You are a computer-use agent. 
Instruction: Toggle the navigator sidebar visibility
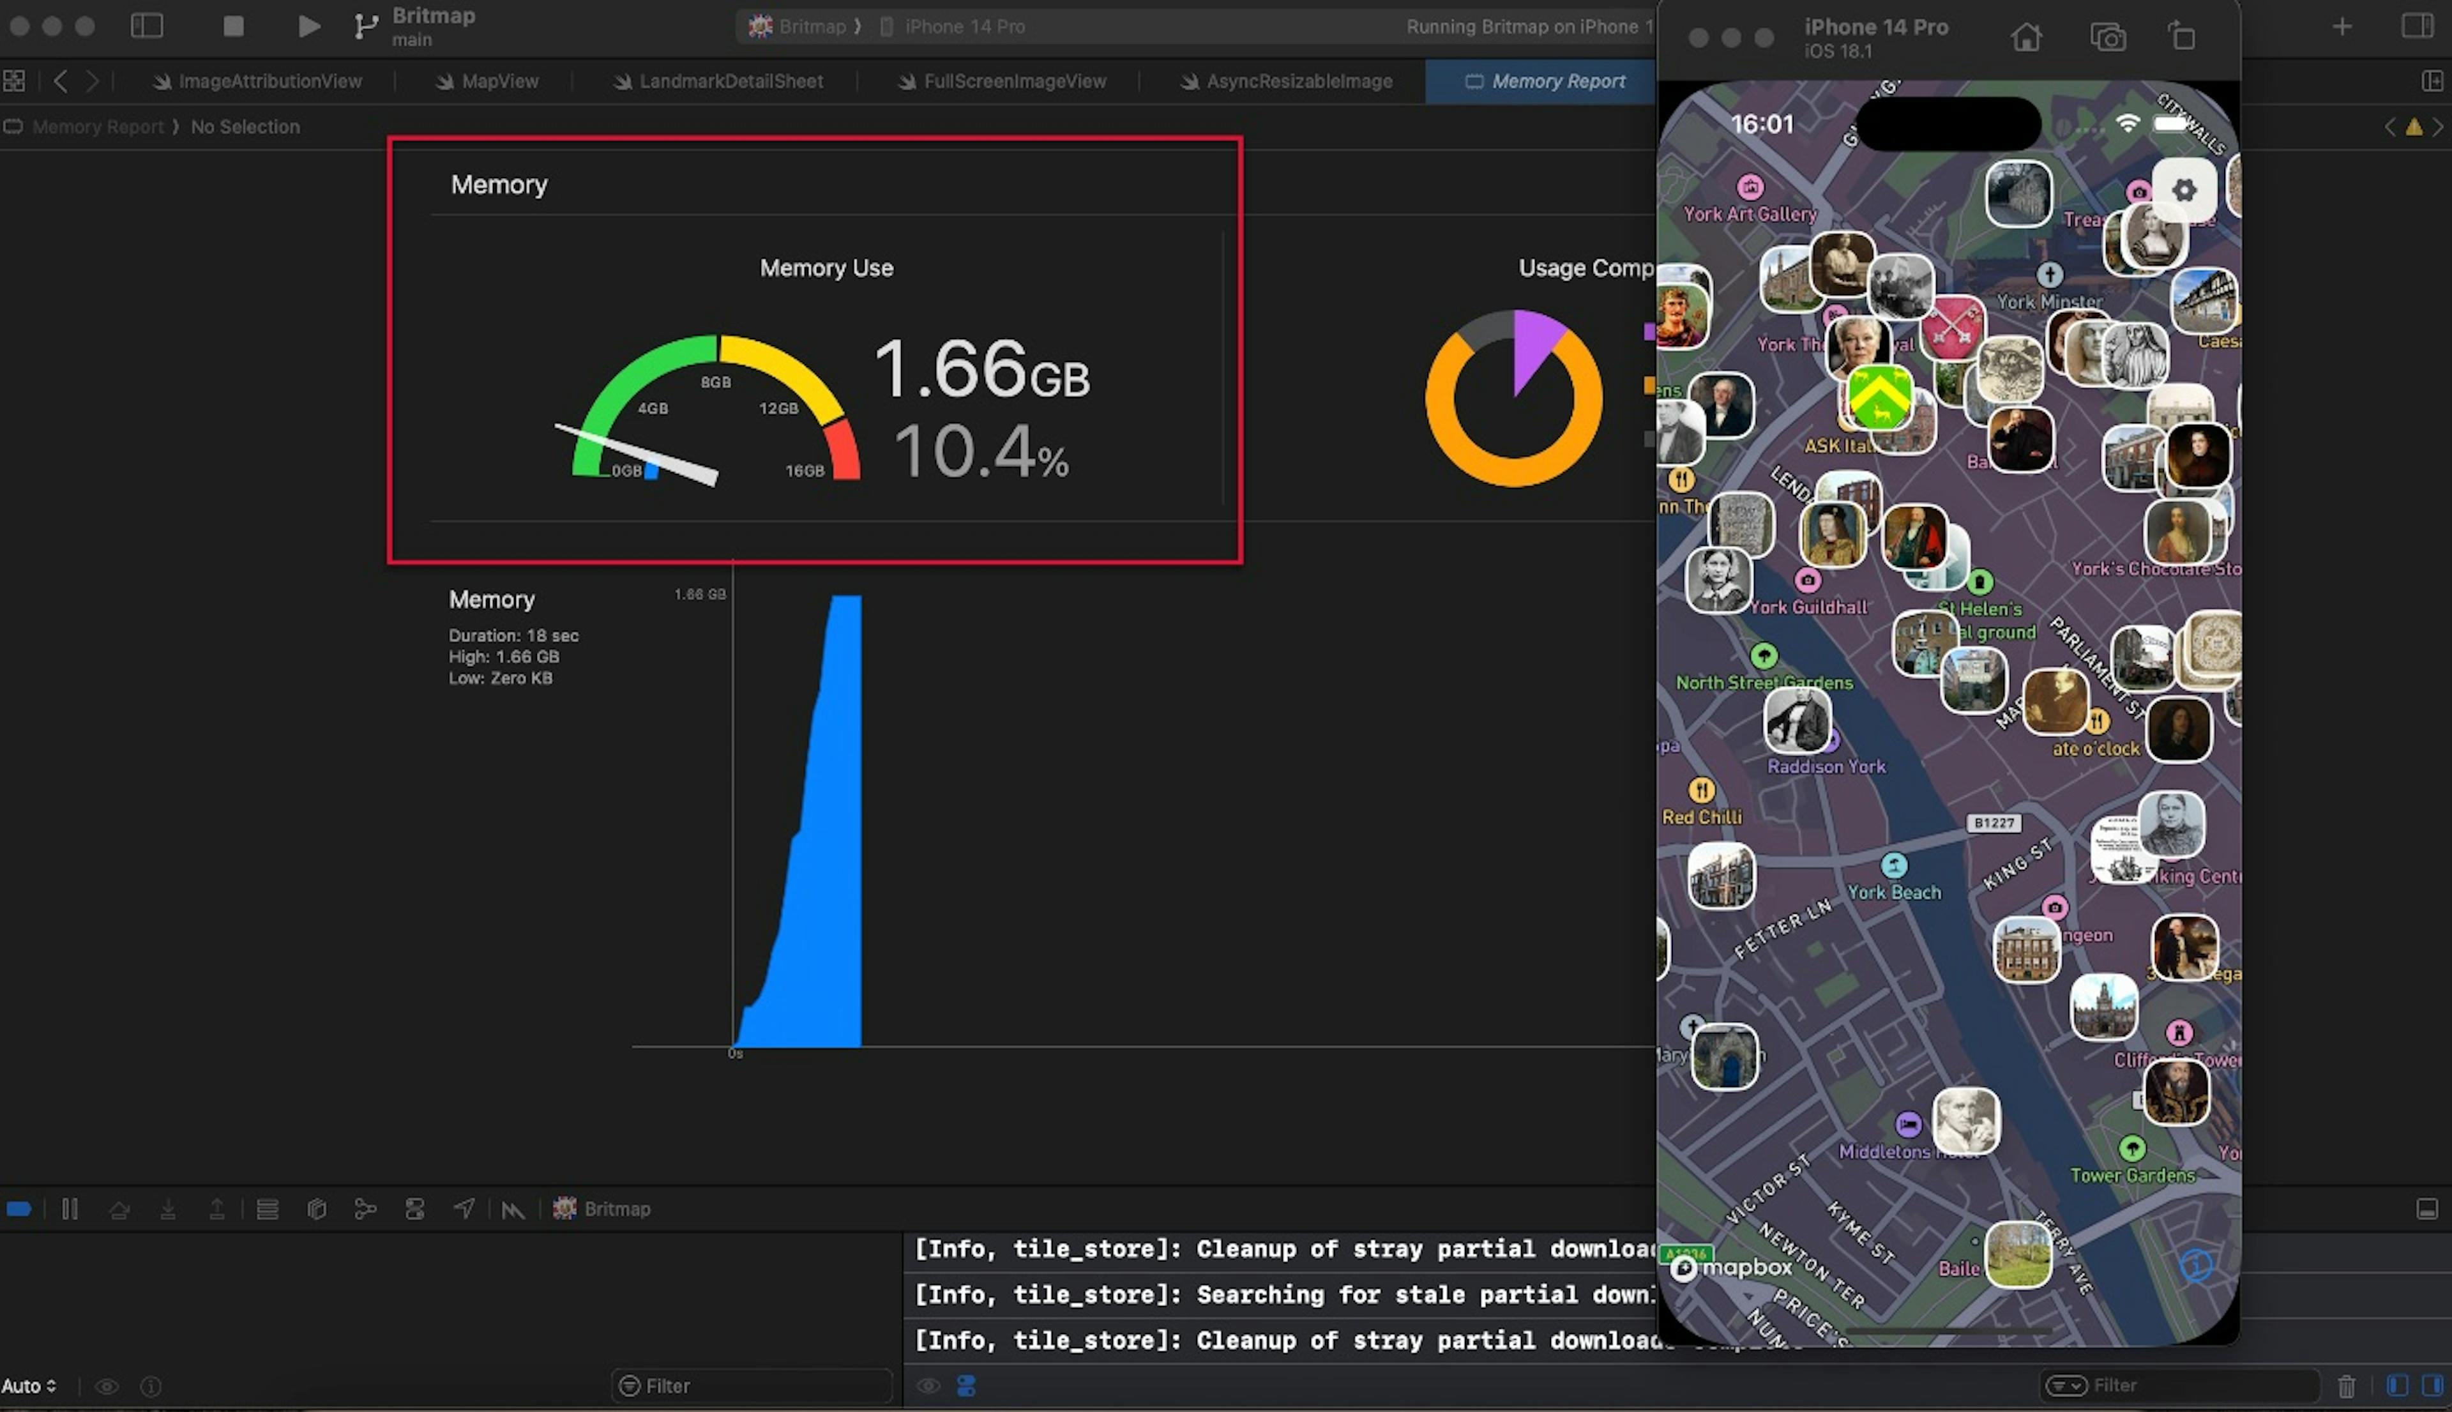146,26
